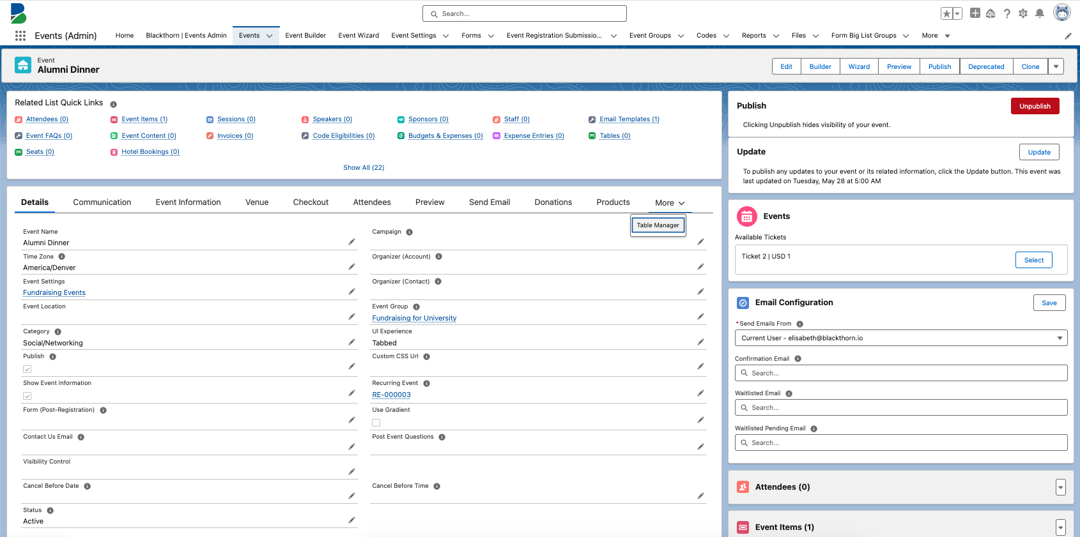Toggle the Publish checkbox
Image resolution: width=1080 pixels, height=537 pixels.
coord(27,369)
